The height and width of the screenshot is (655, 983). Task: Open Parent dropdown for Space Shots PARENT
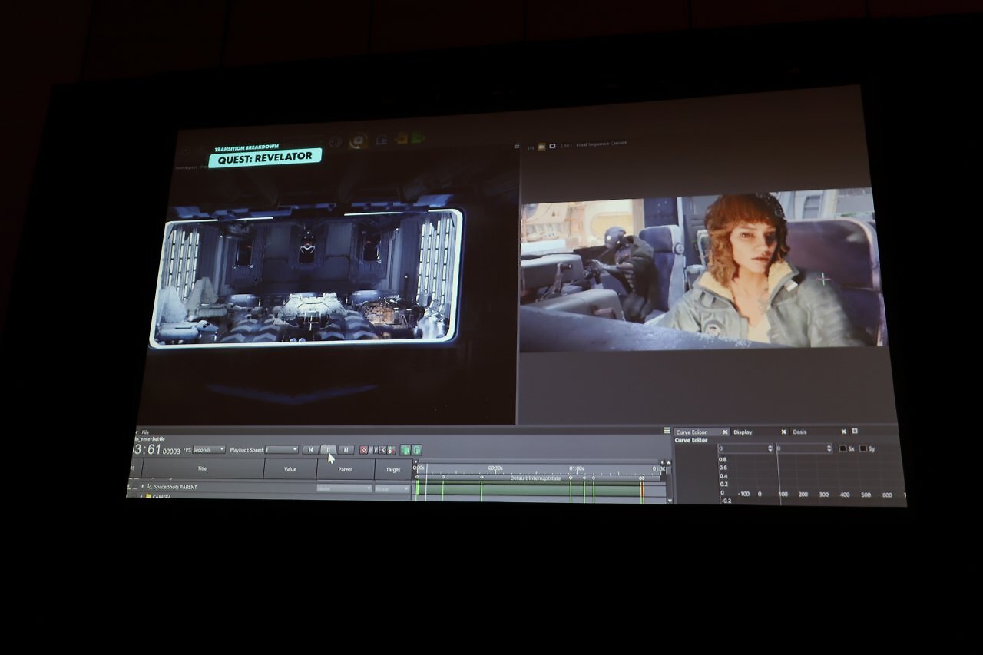[345, 488]
